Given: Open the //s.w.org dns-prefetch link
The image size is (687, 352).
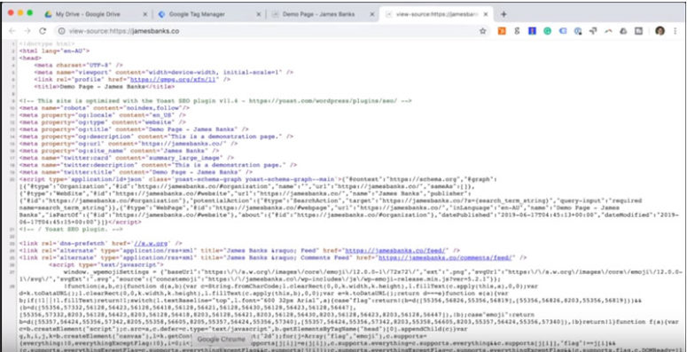Looking at the screenshot, I should tap(152, 243).
